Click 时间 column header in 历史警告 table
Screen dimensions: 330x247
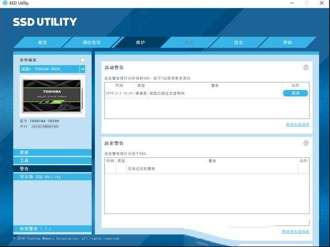[x=110, y=161]
